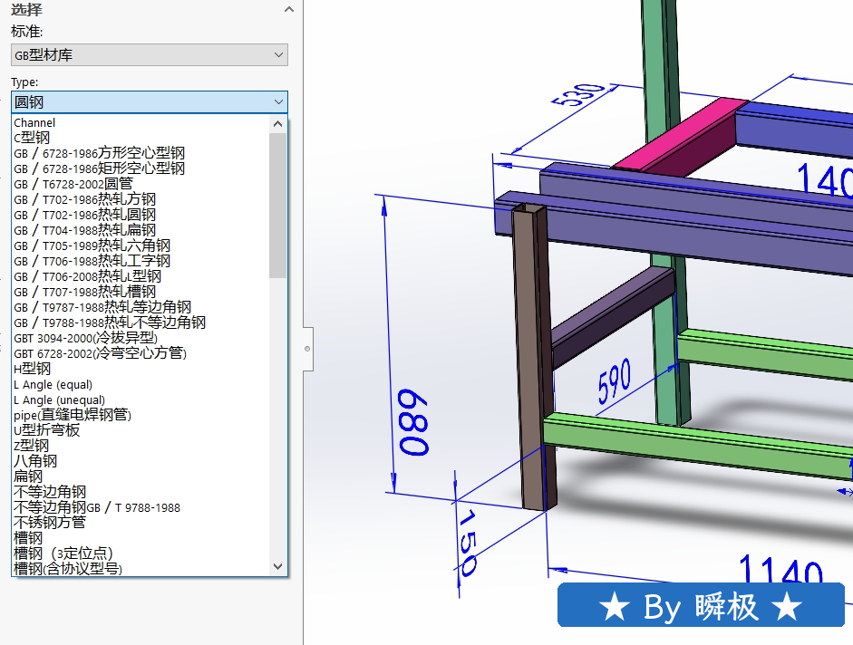
Task: Select 槽钢（3定位点） entry
Action: (63, 554)
